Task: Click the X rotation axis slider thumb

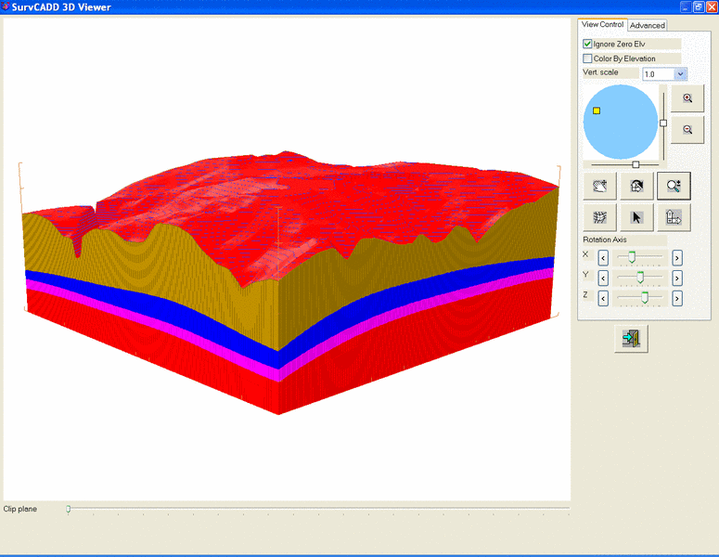Action: (632, 257)
